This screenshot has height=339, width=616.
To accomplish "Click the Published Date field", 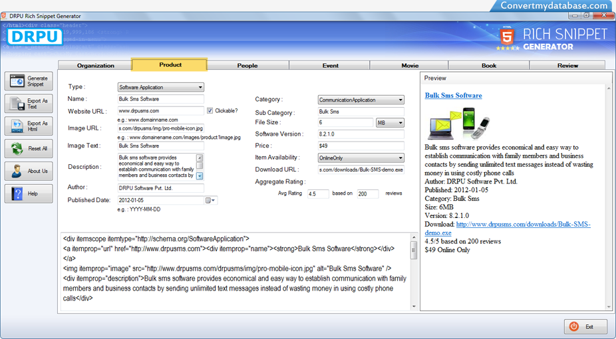I will point(161,200).
